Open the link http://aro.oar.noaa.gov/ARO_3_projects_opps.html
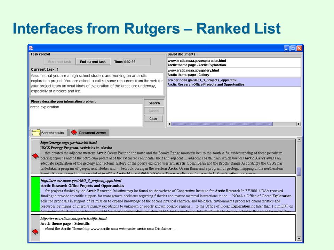 pos(81,181)
